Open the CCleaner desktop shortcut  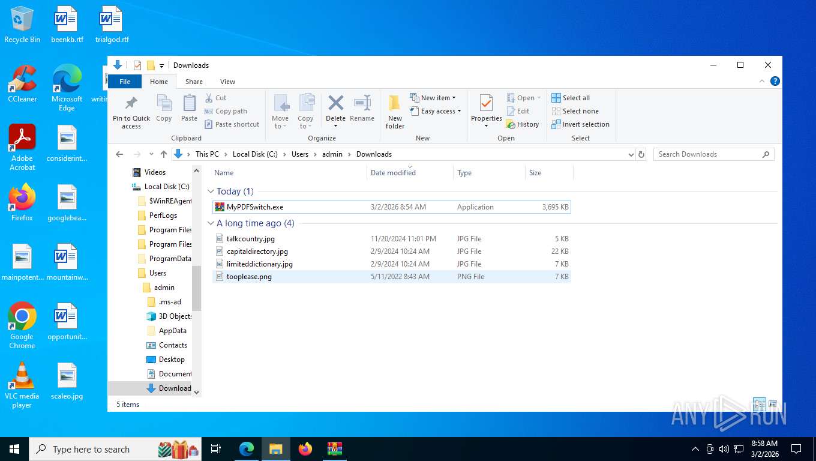coord(22,84)
